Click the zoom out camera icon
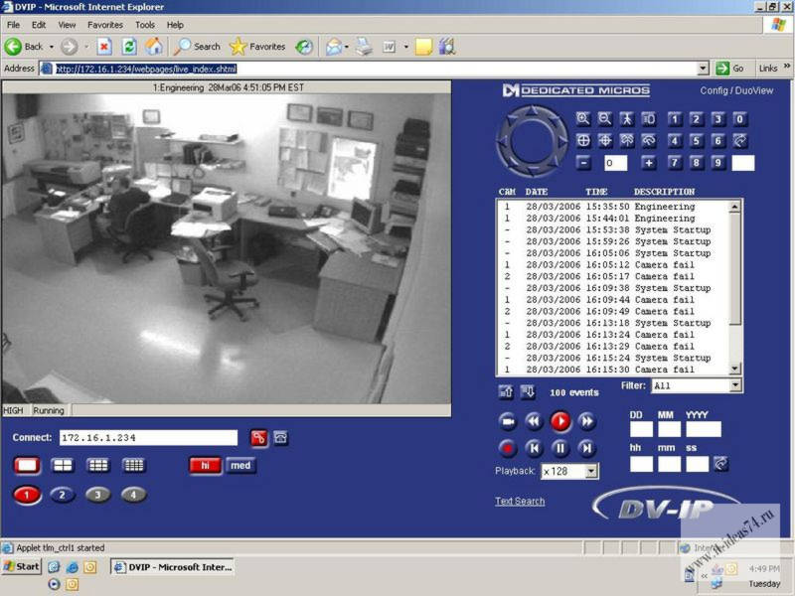Screen dimensions: 795x596 click(604, 118)
